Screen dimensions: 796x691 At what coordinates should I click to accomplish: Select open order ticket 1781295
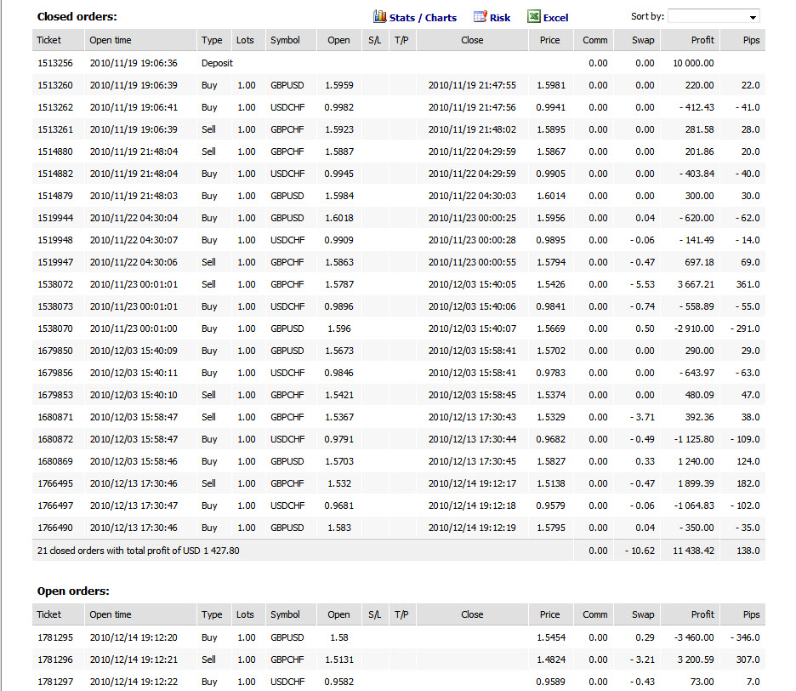click(x=399, y=637)
